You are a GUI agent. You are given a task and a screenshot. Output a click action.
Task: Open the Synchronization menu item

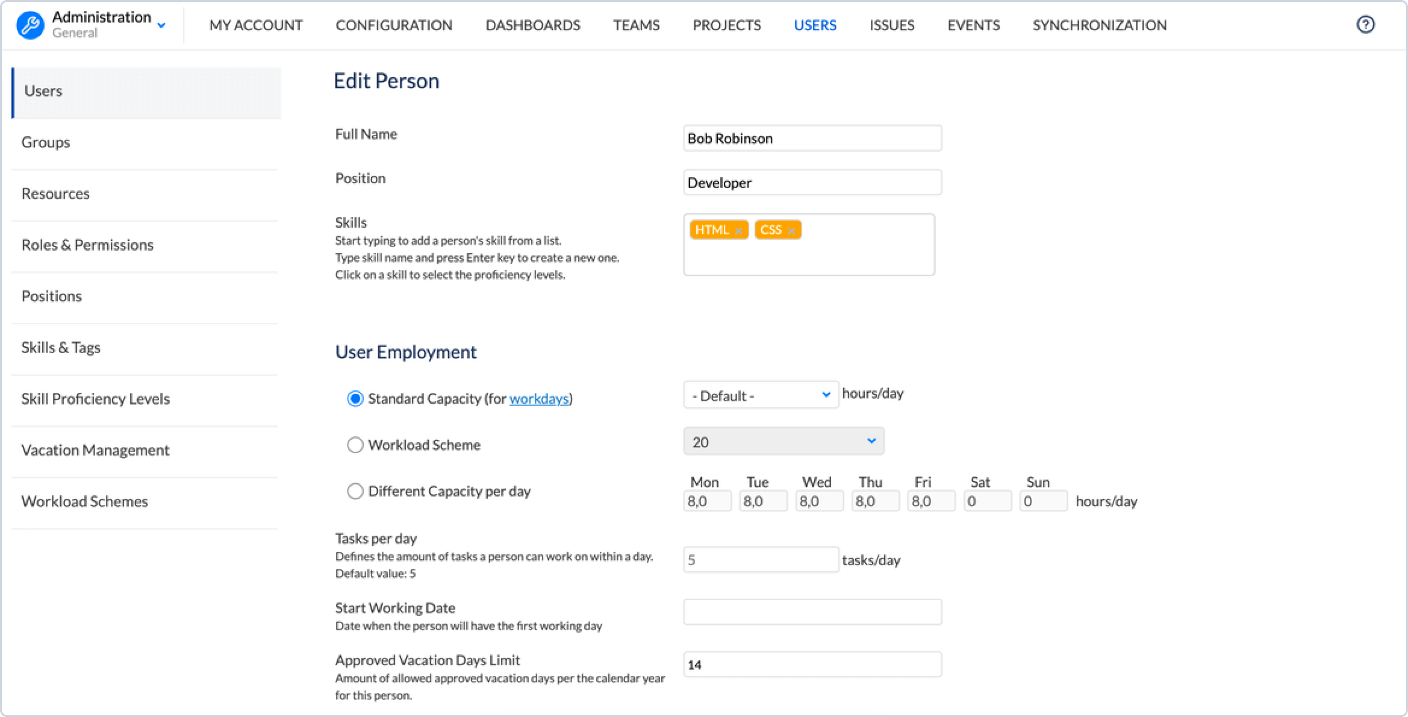1099,25
